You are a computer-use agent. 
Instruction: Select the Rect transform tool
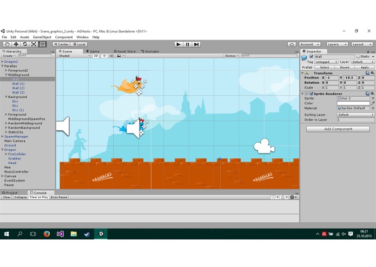pyautogui.click(x=42, y=44)
